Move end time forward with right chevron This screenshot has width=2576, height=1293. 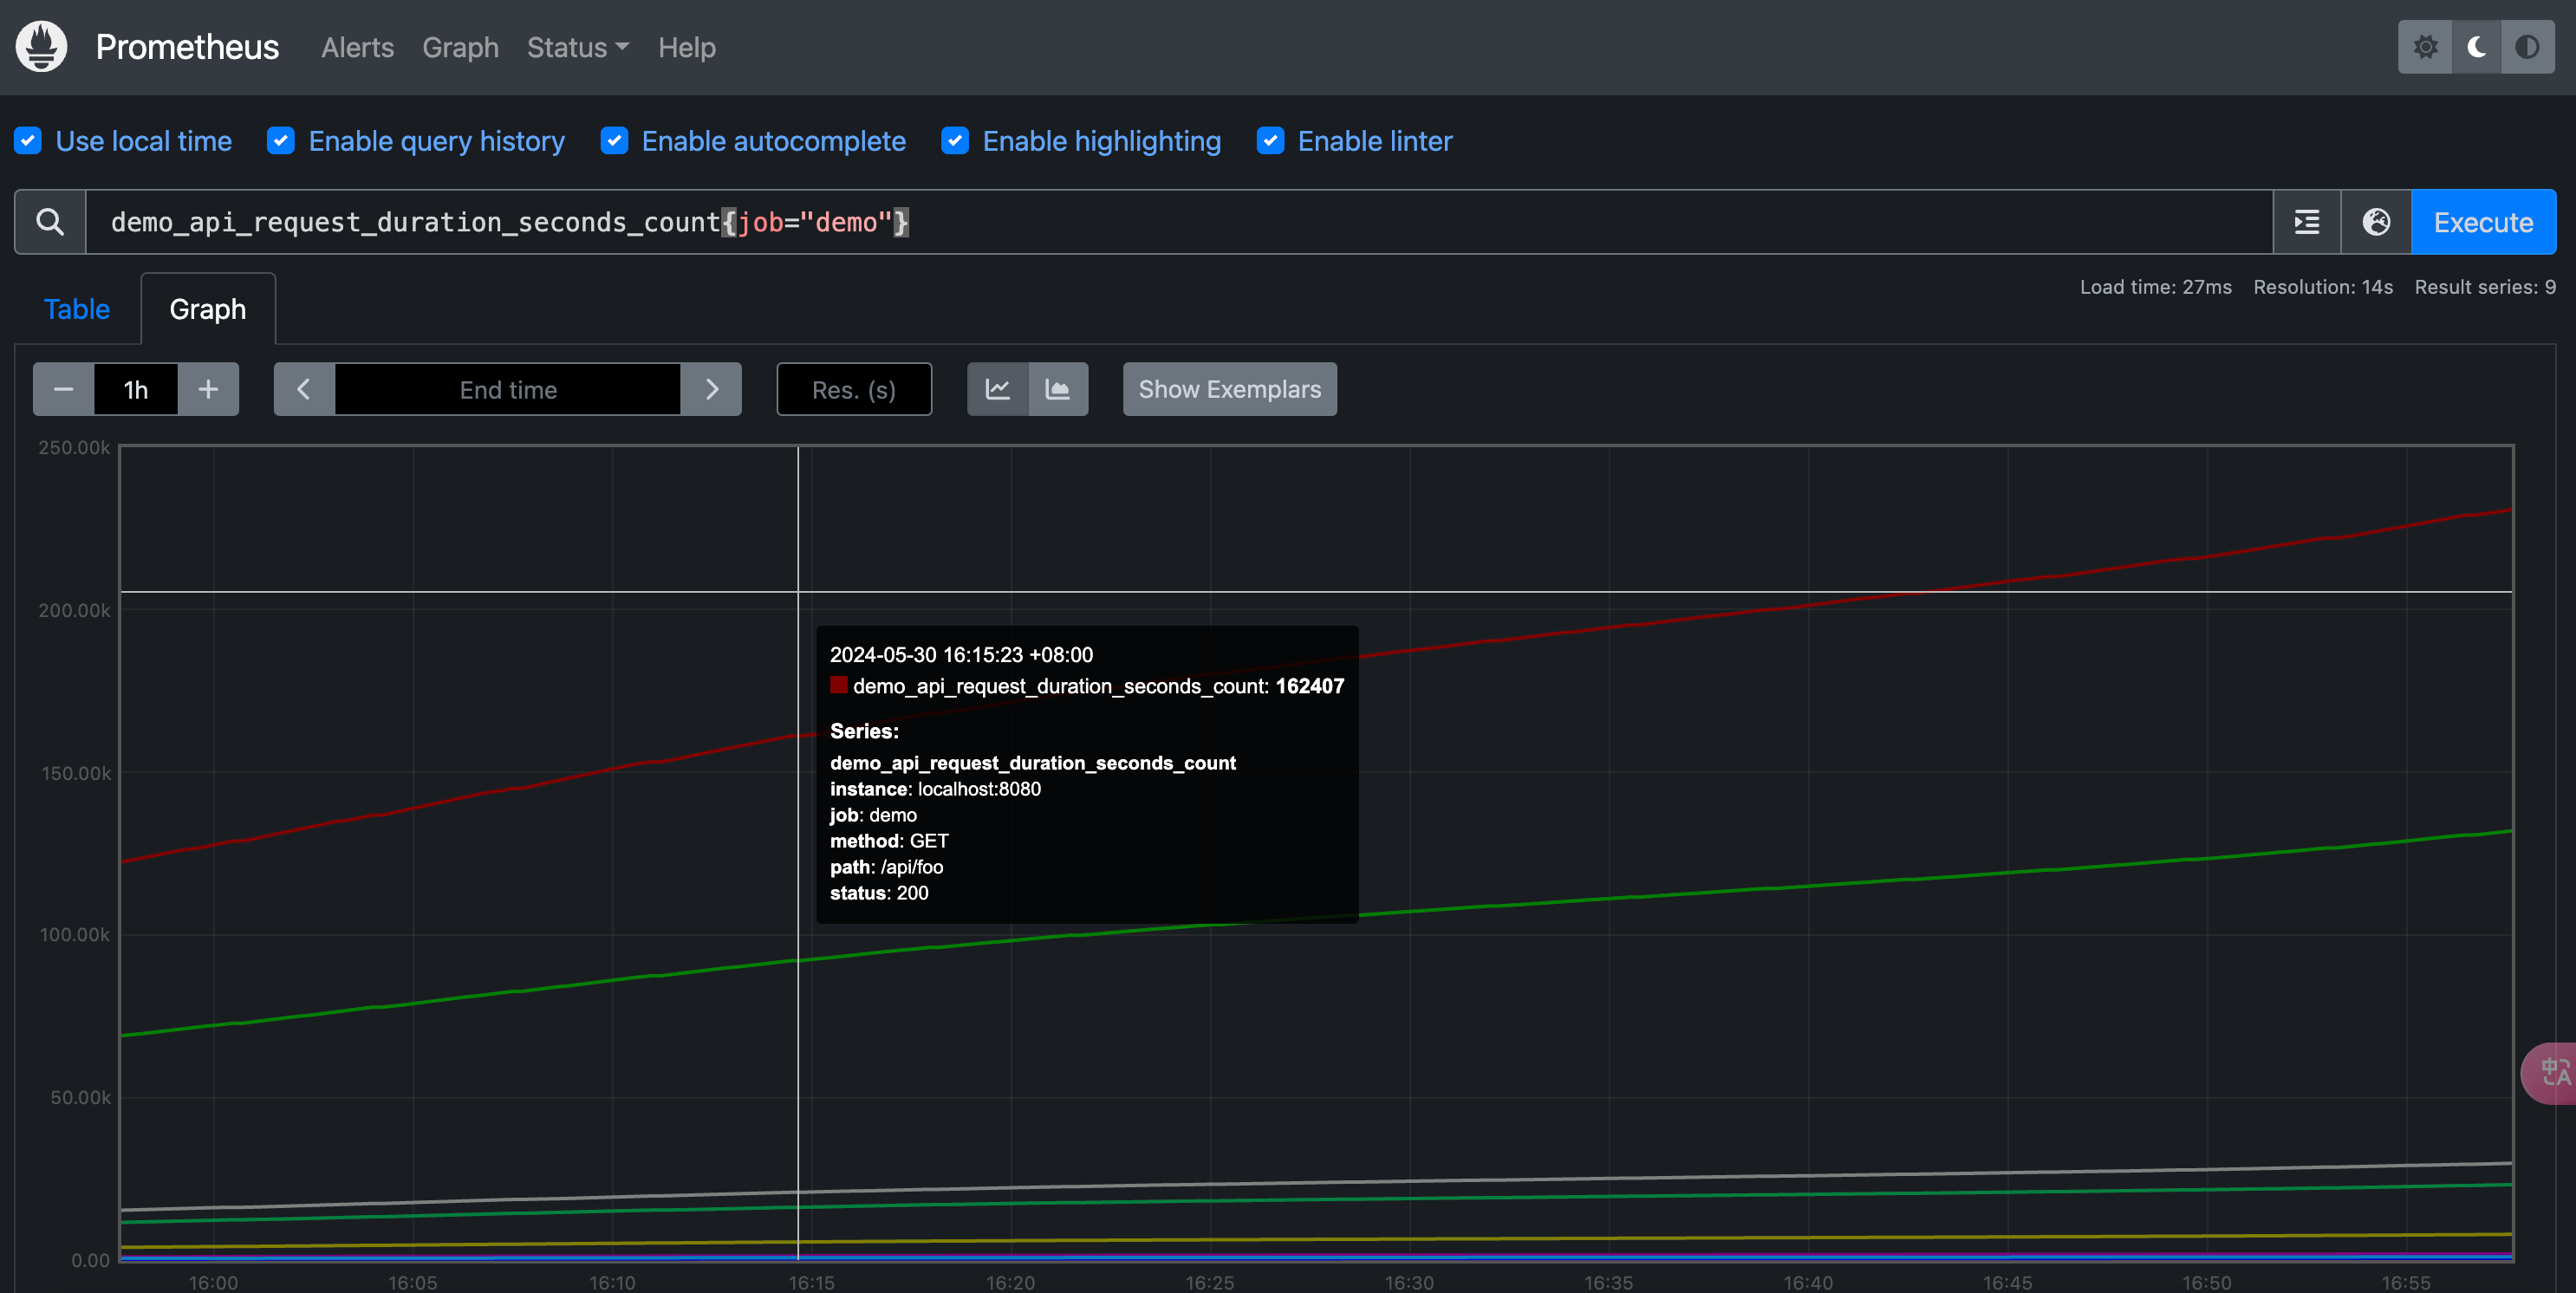[x=711, y=389]
